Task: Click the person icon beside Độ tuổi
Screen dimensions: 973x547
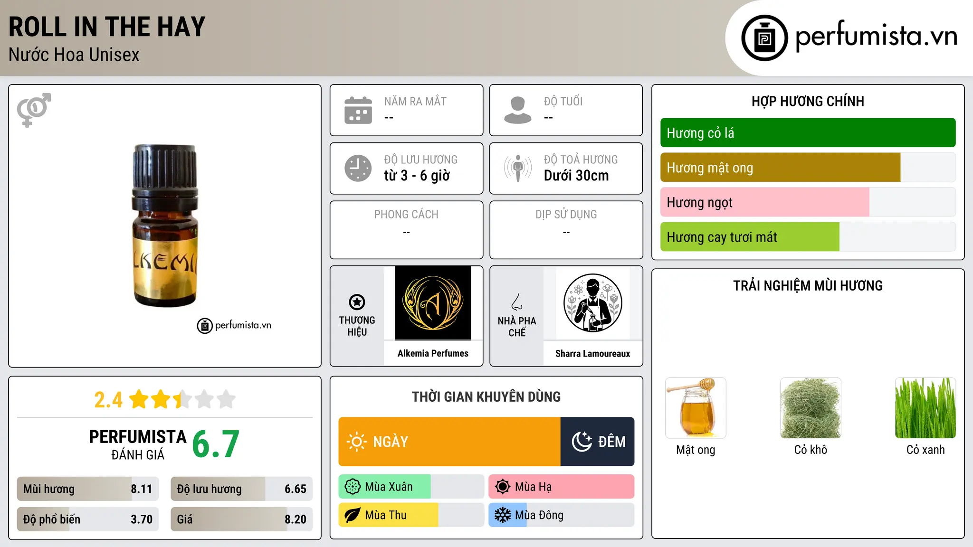Action: (x=518, y=110)
